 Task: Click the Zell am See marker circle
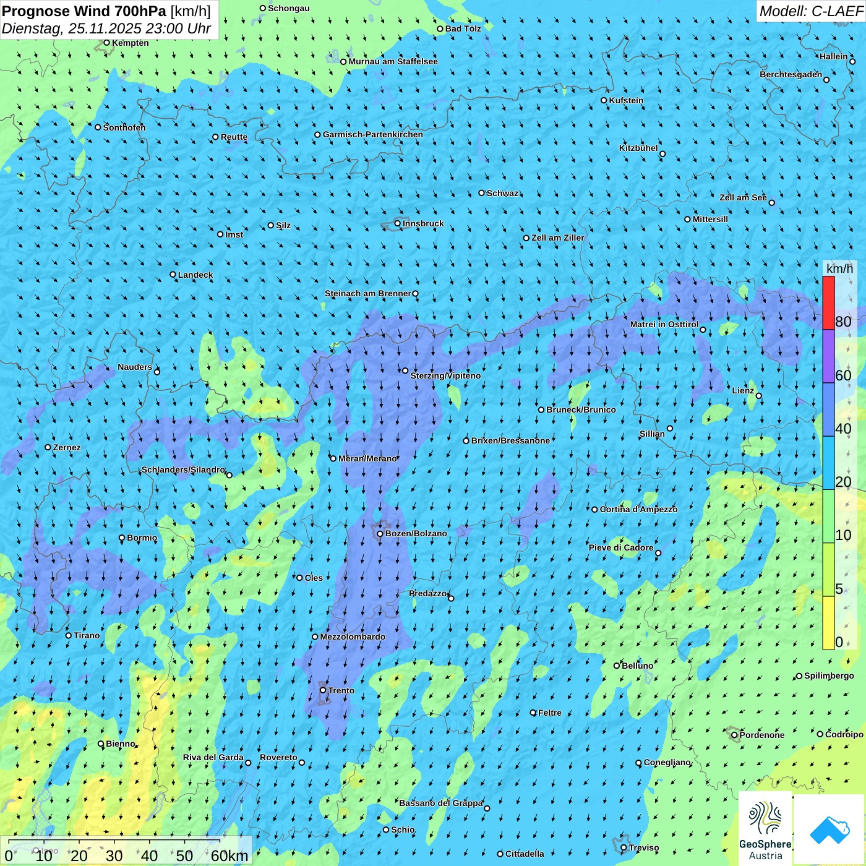click(771, 202)
